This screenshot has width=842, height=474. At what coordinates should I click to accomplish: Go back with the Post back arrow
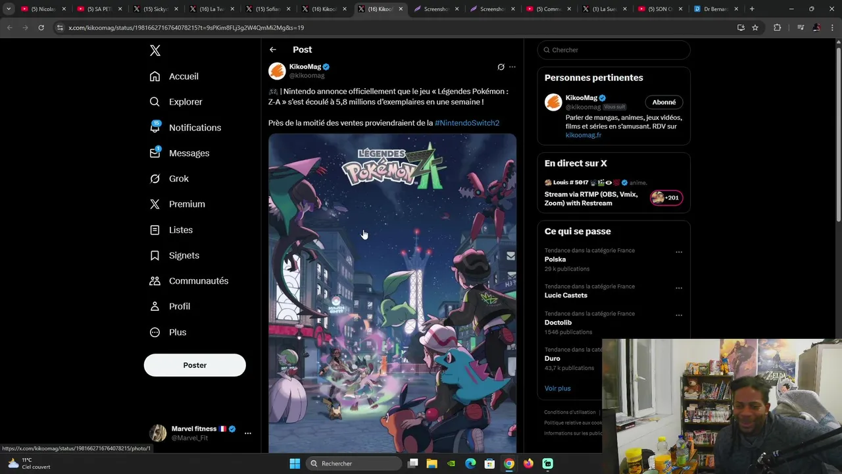tap(272, 49)
